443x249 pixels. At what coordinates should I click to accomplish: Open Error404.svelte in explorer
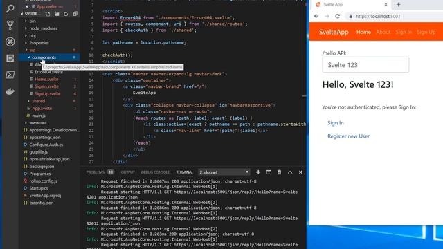point(49,72)
